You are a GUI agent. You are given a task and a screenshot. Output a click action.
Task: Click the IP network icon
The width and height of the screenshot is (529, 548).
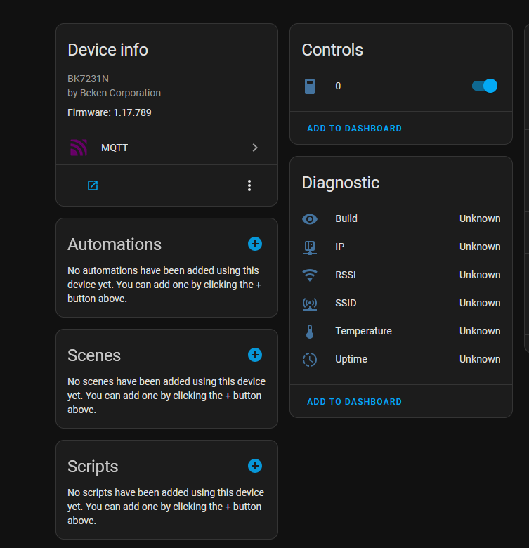(x=310, y=247)
